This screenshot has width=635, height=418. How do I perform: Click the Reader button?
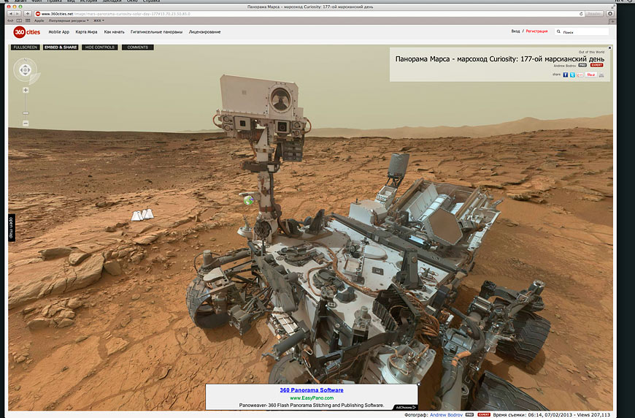coord(594,14)
